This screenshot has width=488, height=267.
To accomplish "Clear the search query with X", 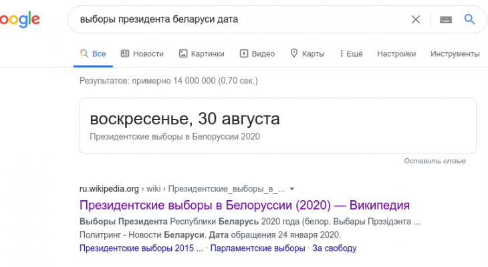I will 416,20.
